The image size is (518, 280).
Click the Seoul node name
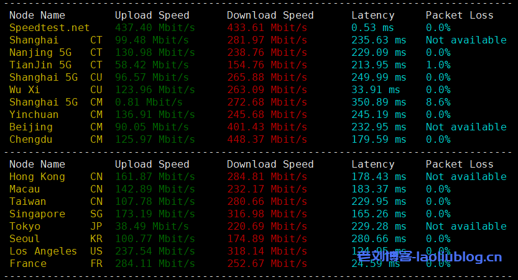24,239
